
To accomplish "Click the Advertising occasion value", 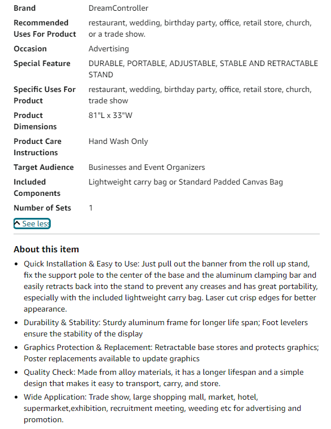I will point(109,49).
